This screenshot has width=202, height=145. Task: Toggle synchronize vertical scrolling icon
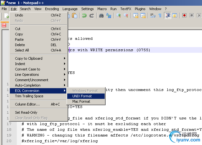click(x=135, y=16)
